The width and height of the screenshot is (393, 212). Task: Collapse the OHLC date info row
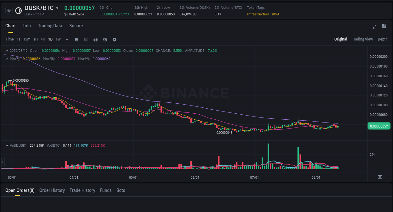pos(7,51)
